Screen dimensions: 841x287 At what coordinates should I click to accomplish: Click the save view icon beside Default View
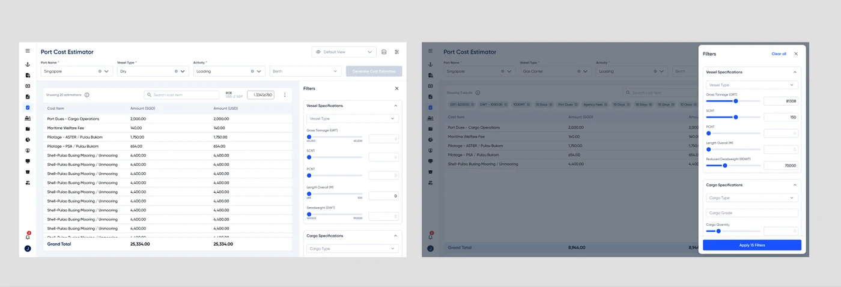[x=384, y=52]
